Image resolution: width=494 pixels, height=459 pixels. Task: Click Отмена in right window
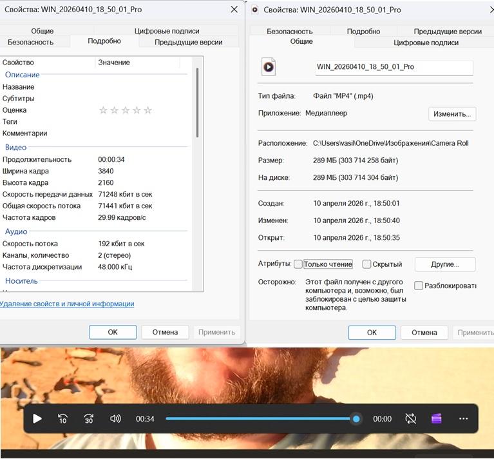tap(424, 333)
